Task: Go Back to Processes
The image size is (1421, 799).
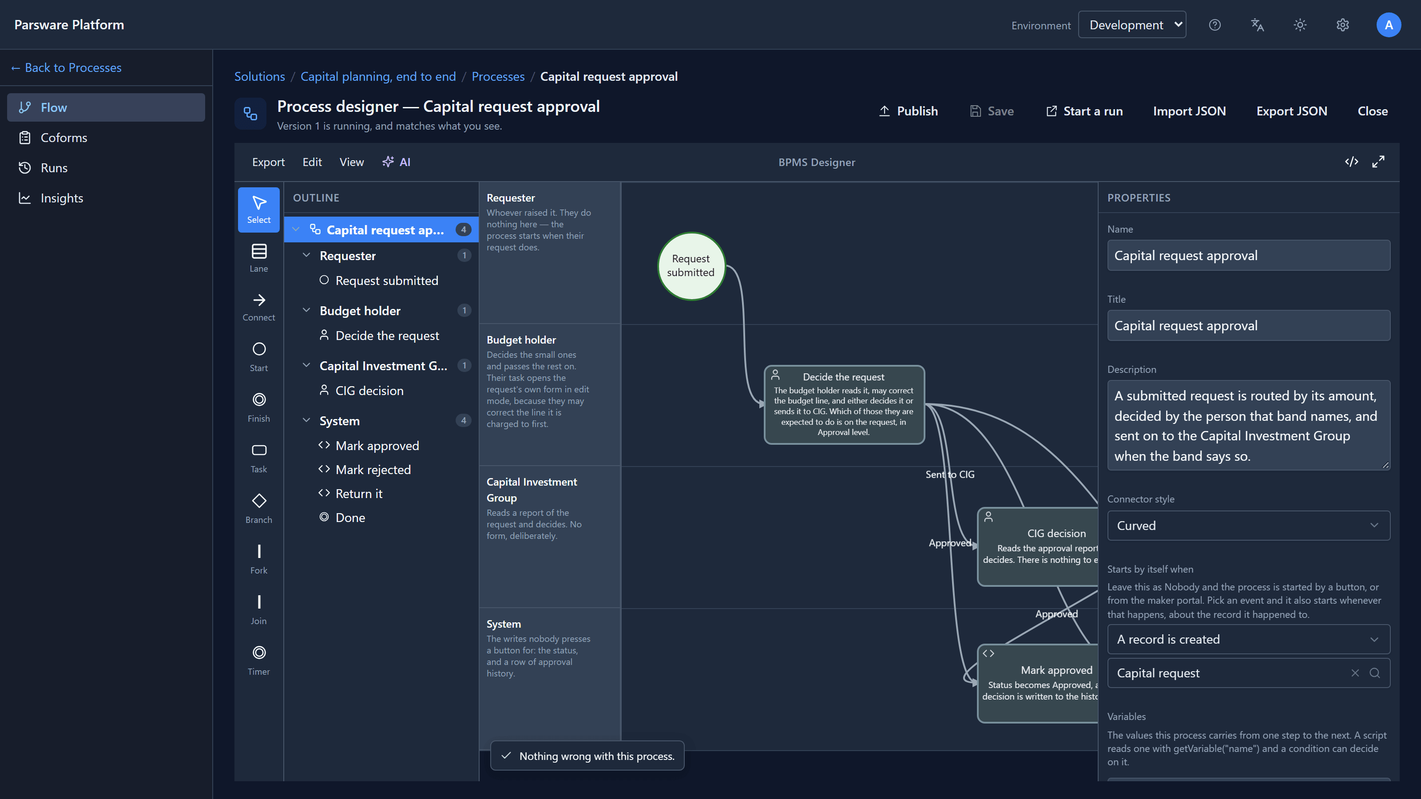Action: click(66, 67)
